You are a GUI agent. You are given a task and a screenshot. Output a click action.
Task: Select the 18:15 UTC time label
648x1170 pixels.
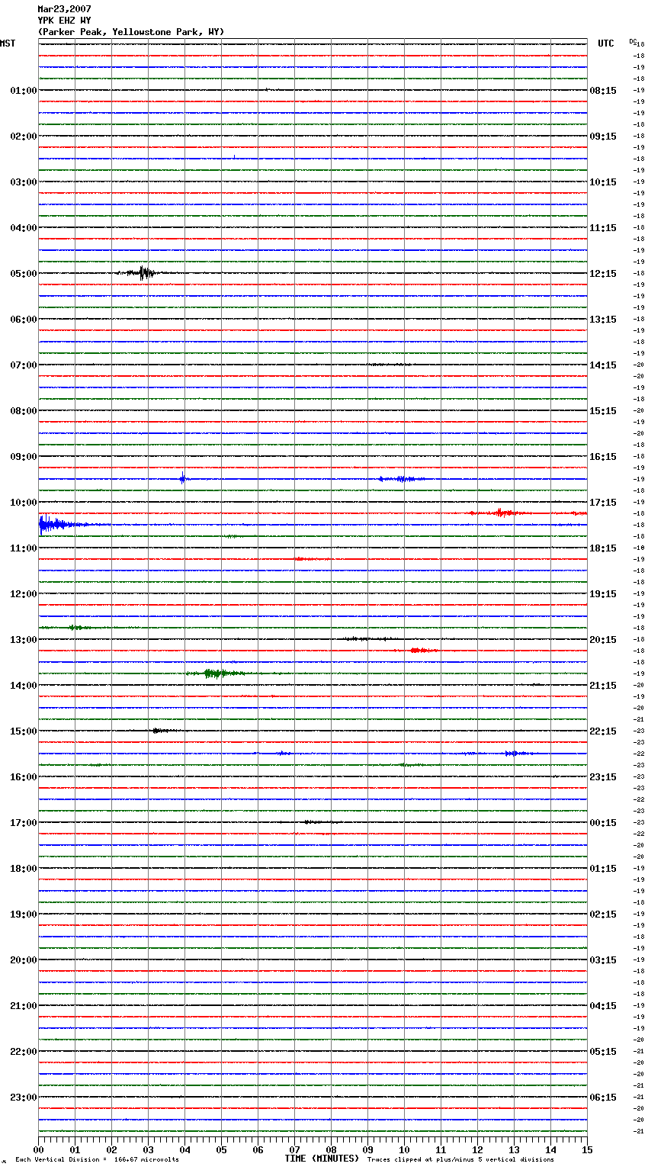click(x=603, y=548)
